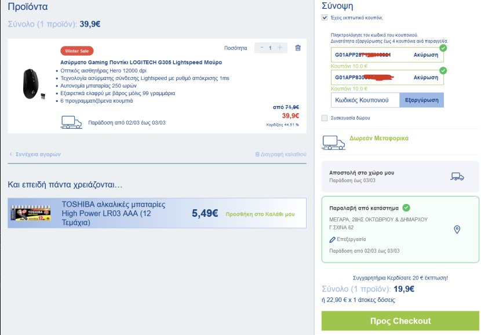
Task: Decrease product quantity with minus button
Action: pyautogui.click(x=262, y=48)
